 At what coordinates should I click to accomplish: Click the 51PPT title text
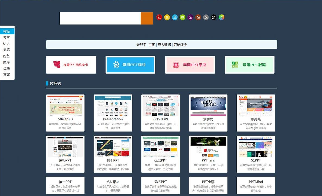(x=256, y=160)
